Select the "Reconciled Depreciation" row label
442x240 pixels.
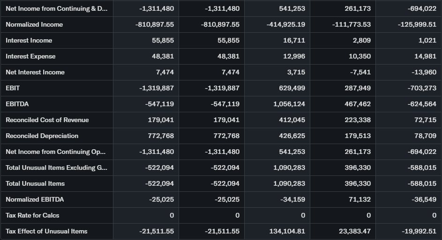point(42,136)
